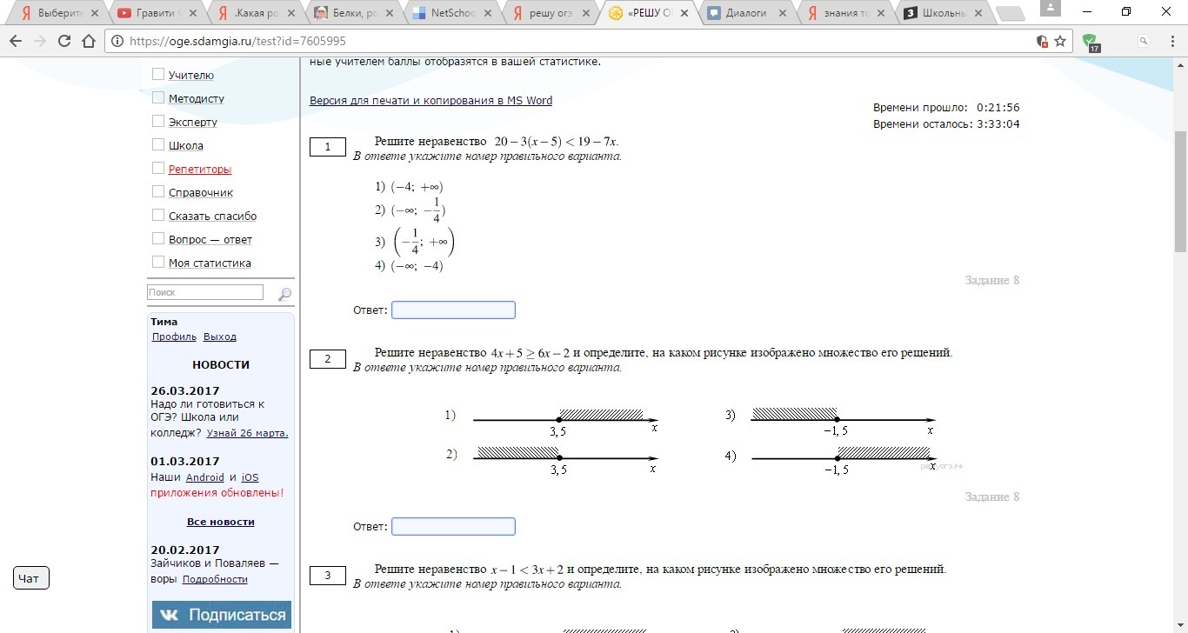This screenshot has width=1188, height=633.
Task: Open the Чат button
Action: 31,578
